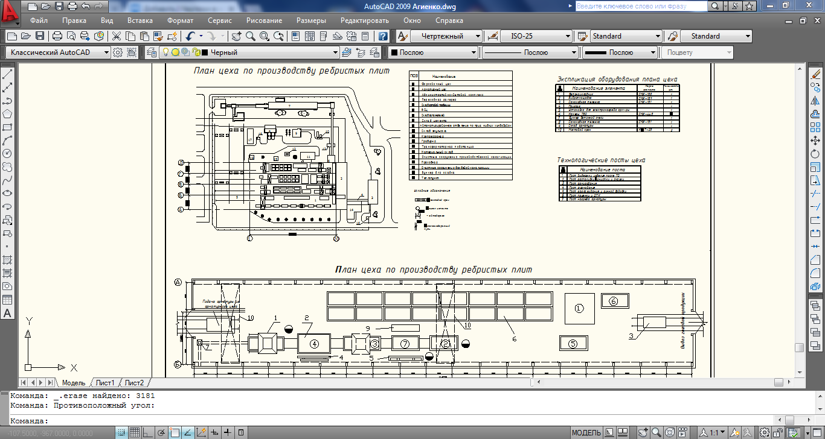This screenshot has width=825, height=439.
Task: Open the Properties palette icon
Action: click(x=295, y=36)
